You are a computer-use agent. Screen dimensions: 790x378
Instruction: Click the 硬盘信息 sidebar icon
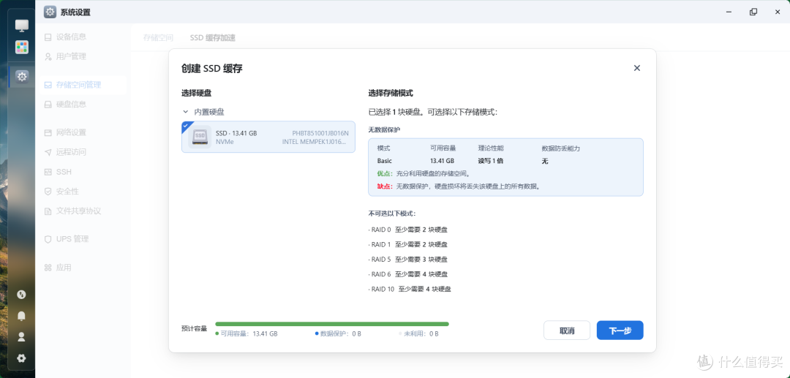point(48,105)
